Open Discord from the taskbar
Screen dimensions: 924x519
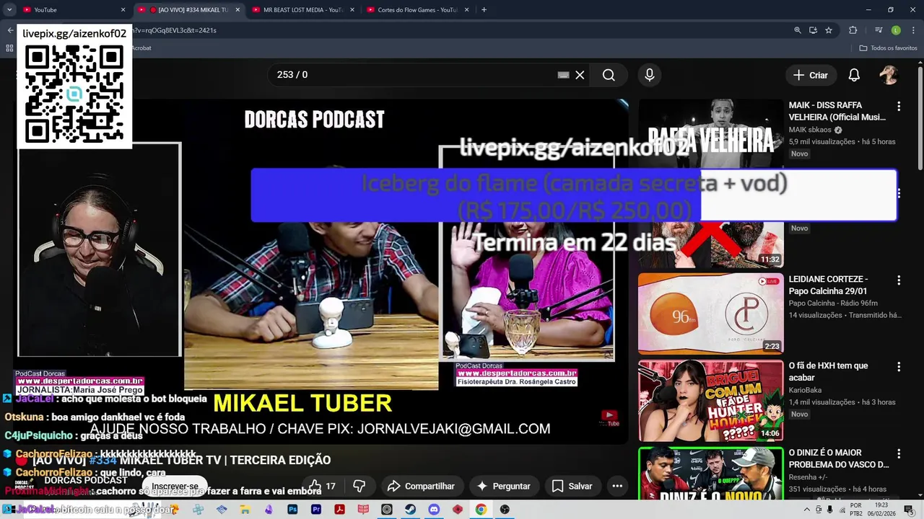point(434,510)
